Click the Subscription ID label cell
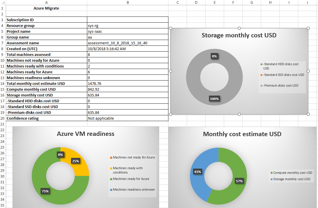 click(46, 20)
